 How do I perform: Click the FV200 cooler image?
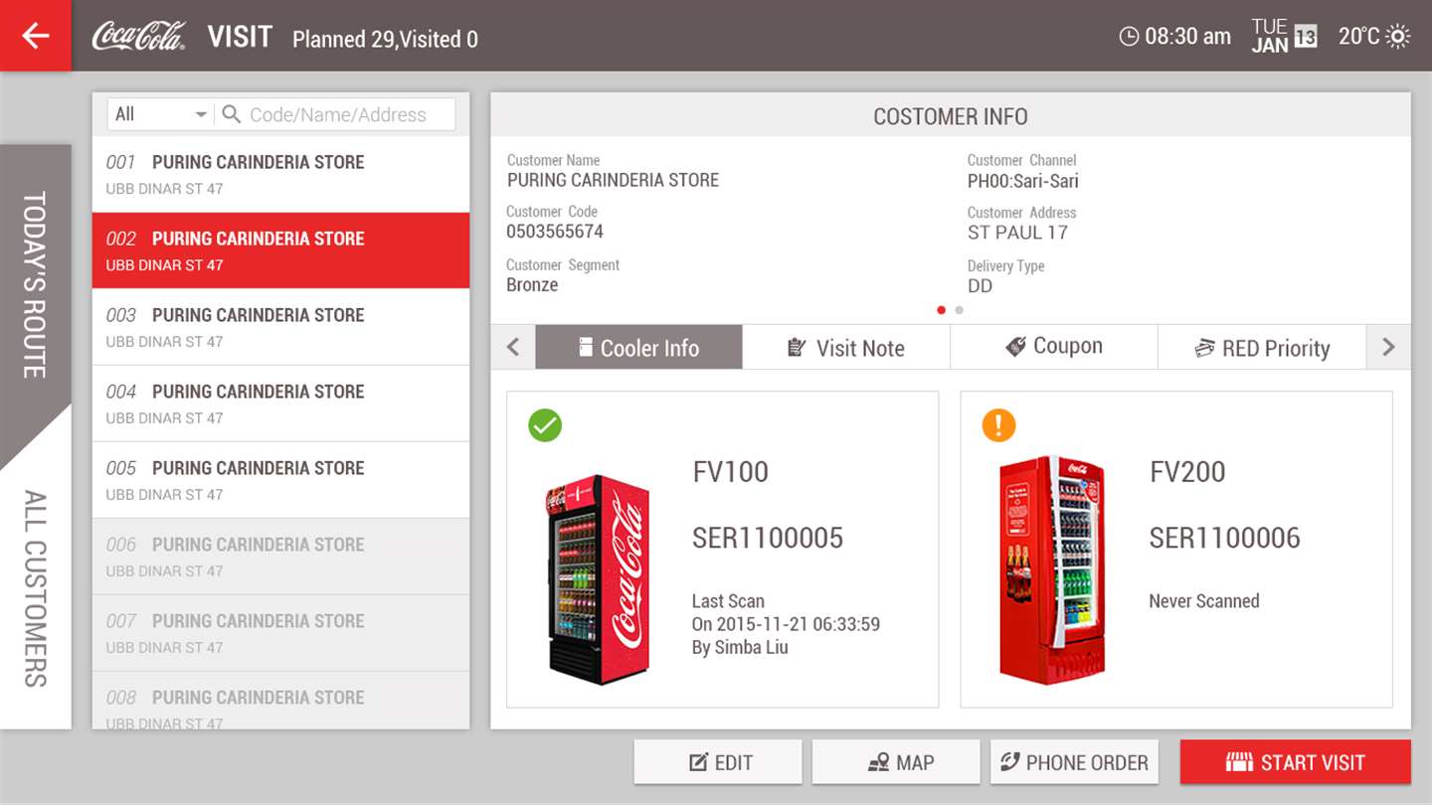[x=1052, y=569]
